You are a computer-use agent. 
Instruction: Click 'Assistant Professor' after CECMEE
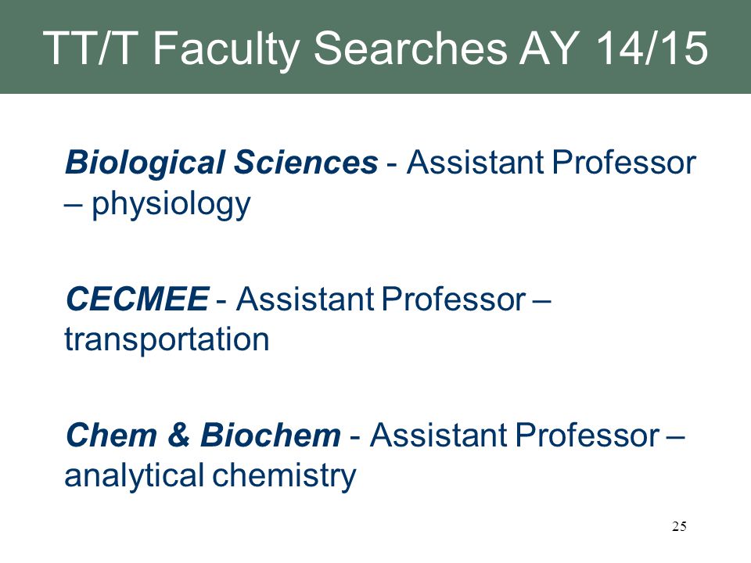381,299
